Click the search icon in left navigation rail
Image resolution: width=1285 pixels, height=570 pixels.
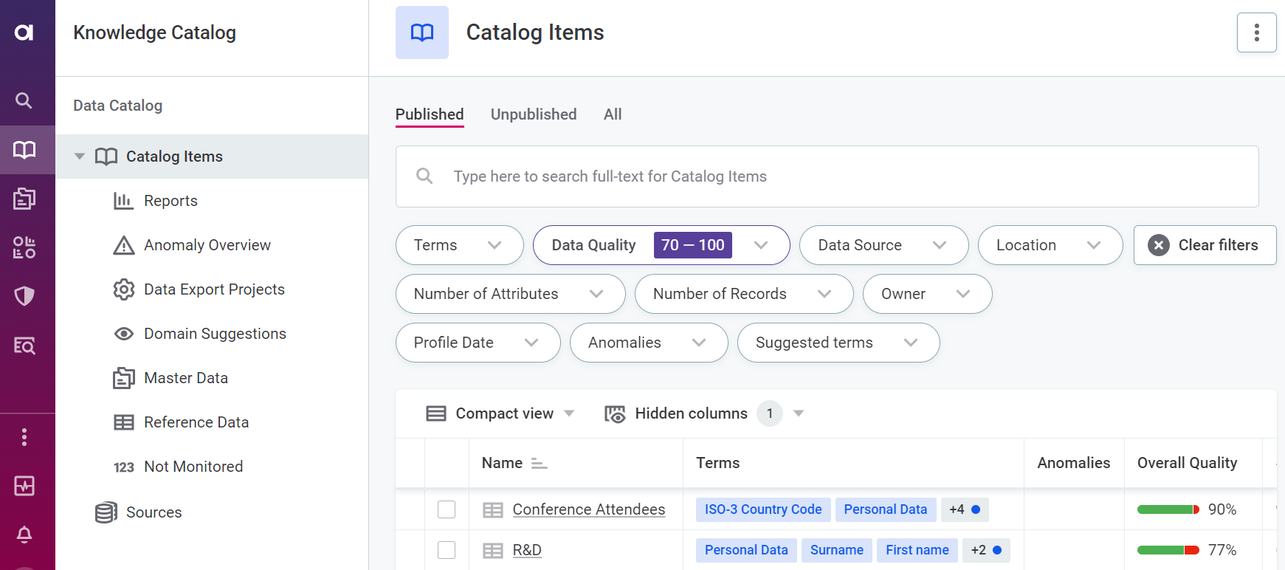24,100
